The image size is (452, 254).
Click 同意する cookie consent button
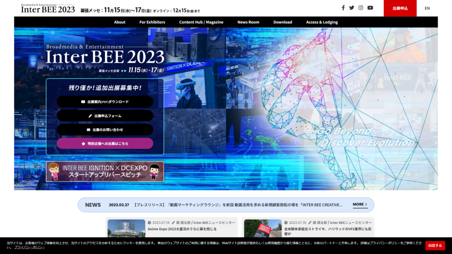(x=435, y=245)
